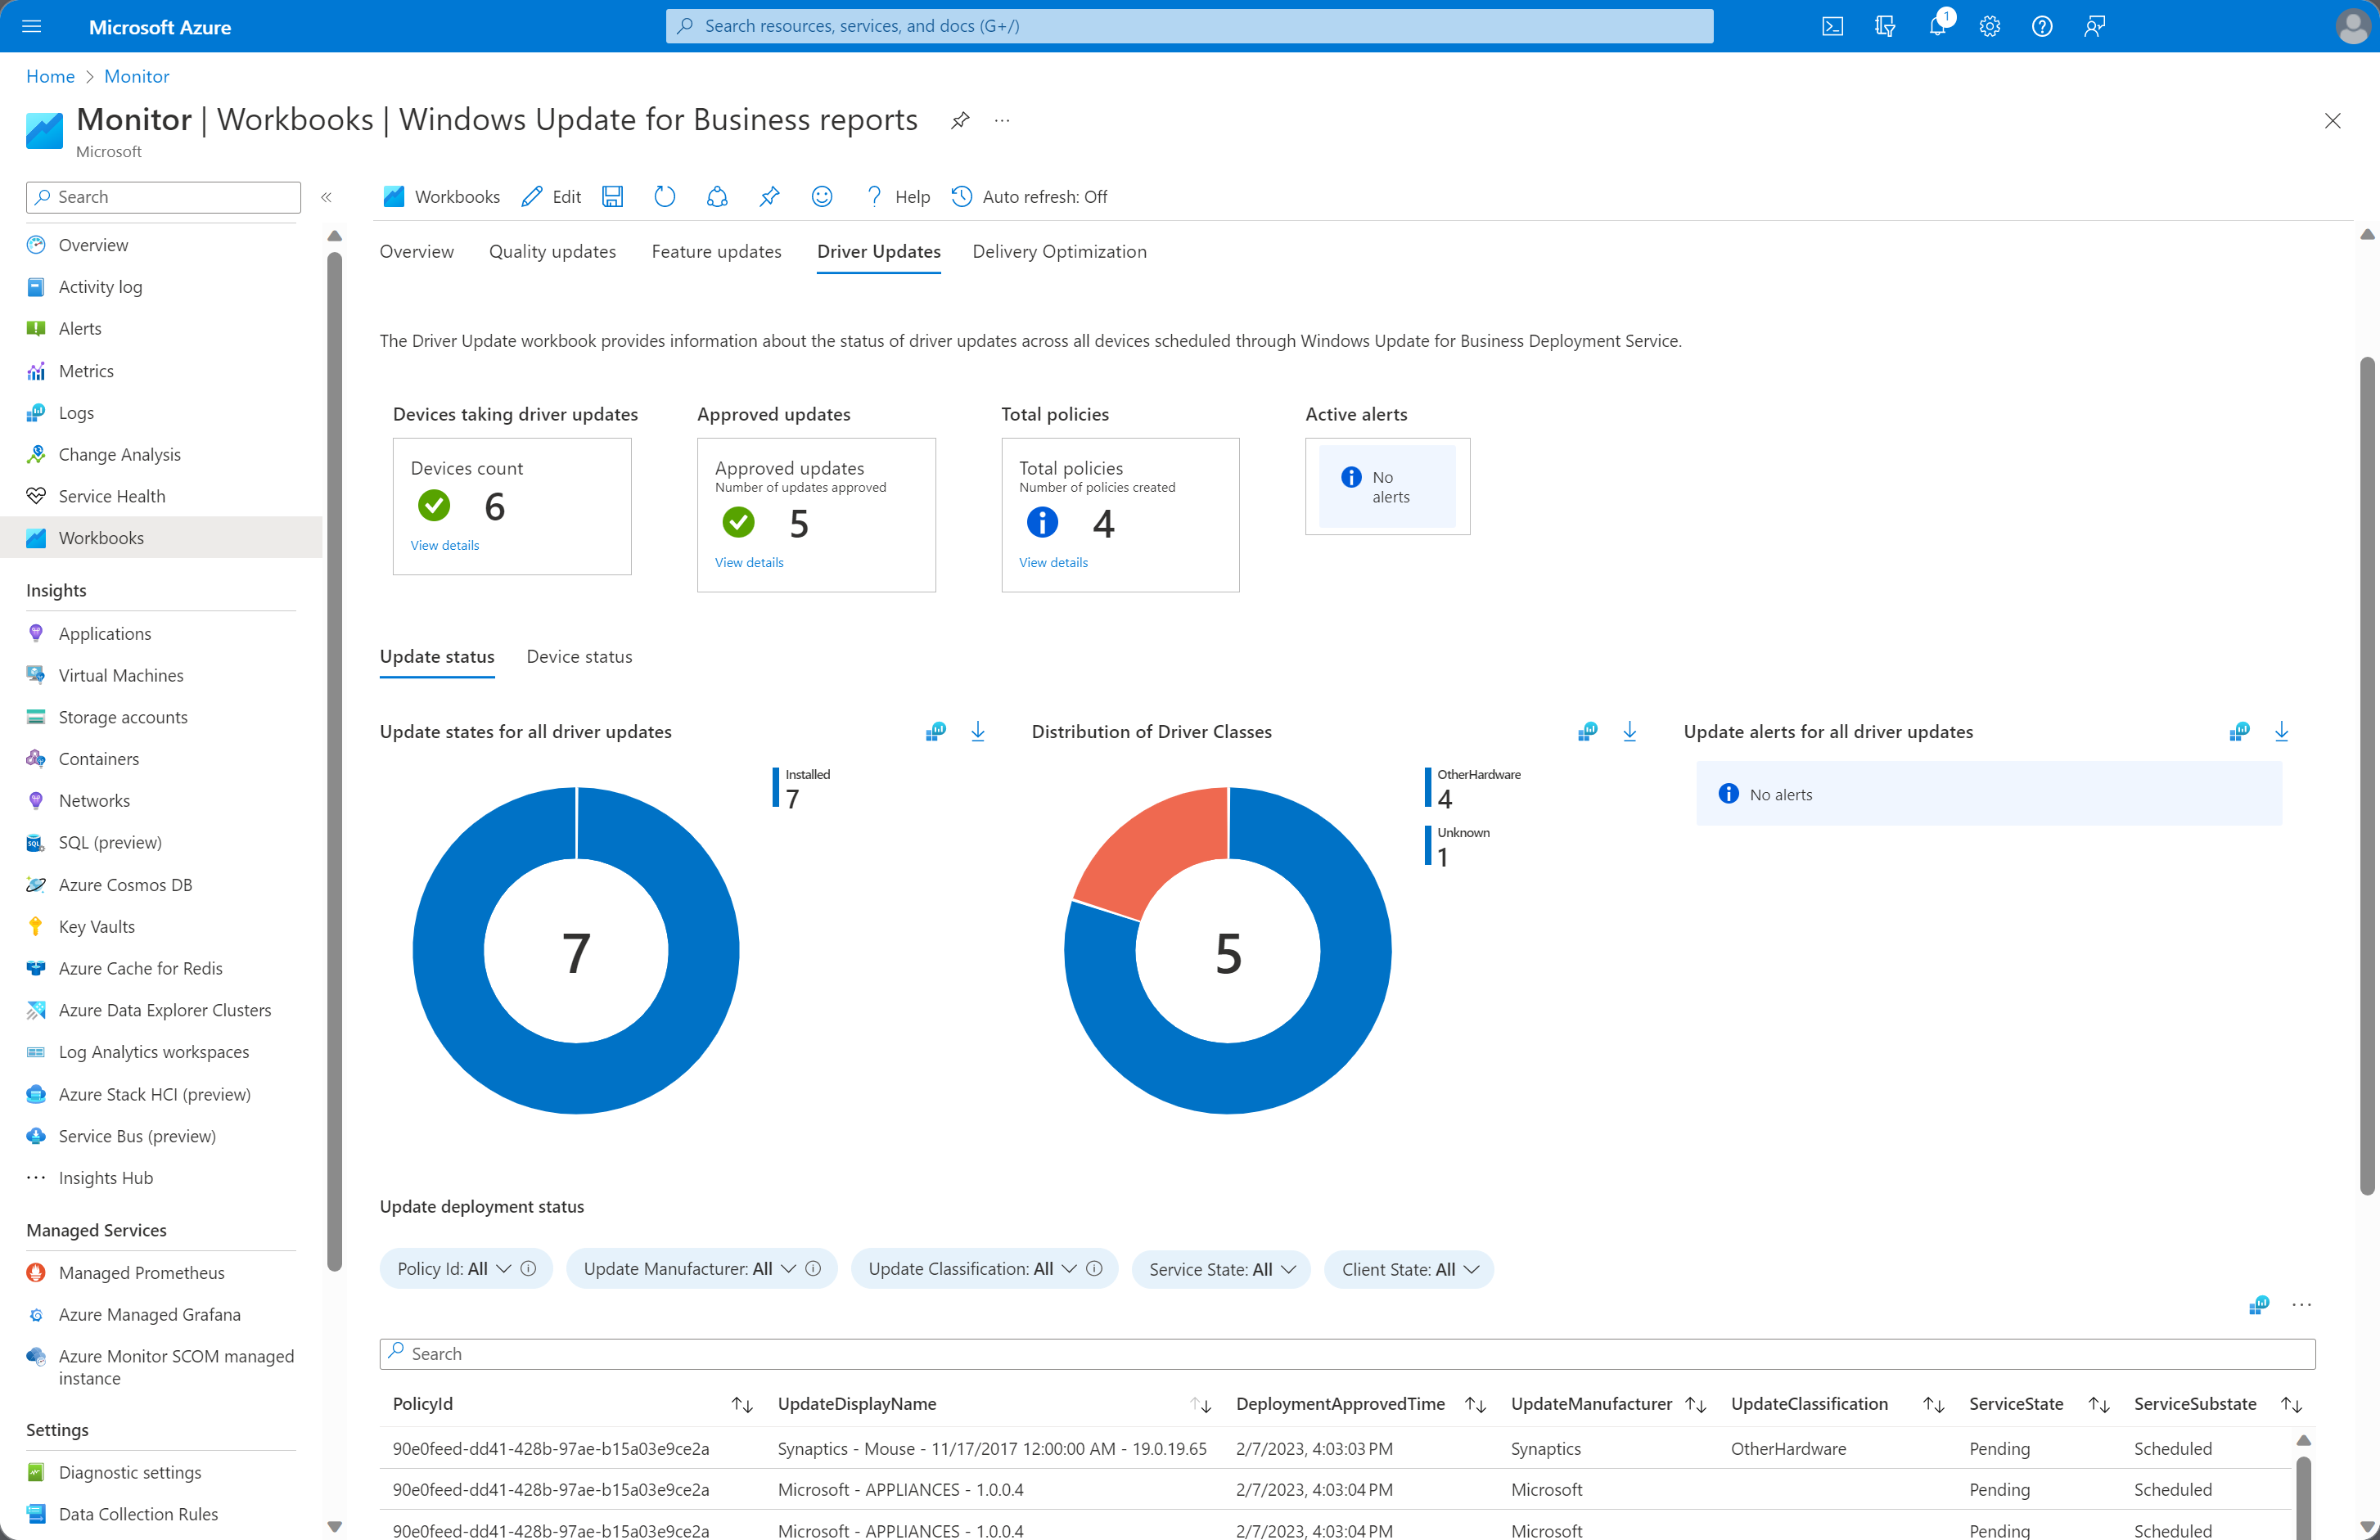
Task: Open Update states chart query in Logs
Action: [935, 732]
